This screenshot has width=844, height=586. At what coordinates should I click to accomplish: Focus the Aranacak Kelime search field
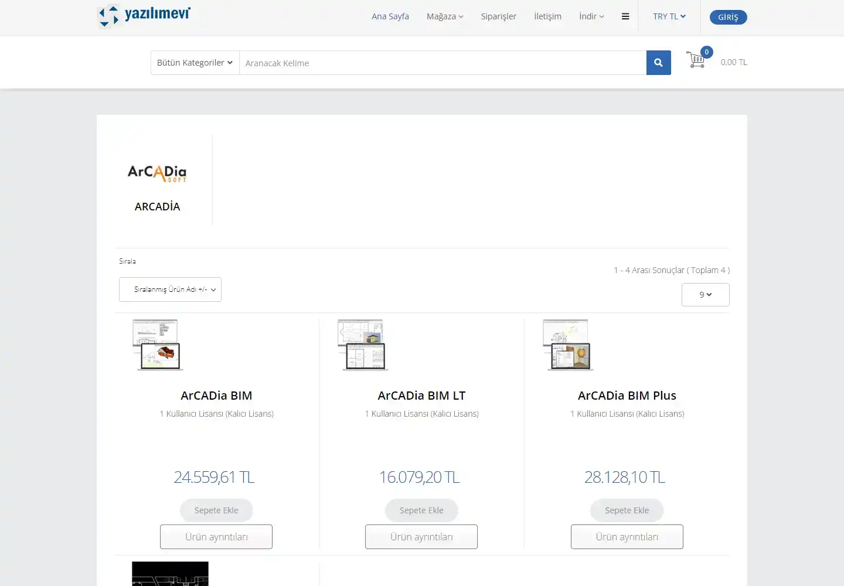[443, 63]
